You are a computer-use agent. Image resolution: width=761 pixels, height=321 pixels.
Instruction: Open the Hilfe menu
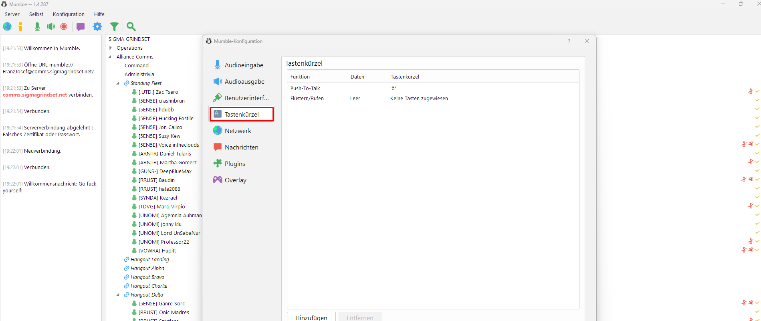point(99,14)
